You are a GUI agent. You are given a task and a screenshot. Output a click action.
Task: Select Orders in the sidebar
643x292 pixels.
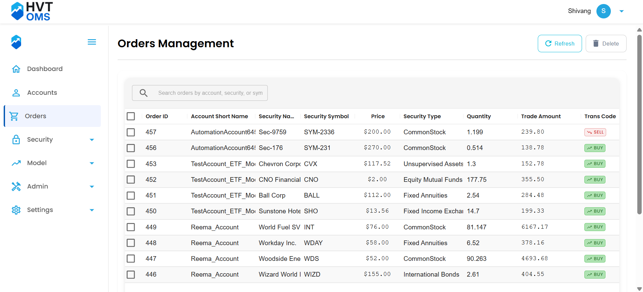(52, 116)
